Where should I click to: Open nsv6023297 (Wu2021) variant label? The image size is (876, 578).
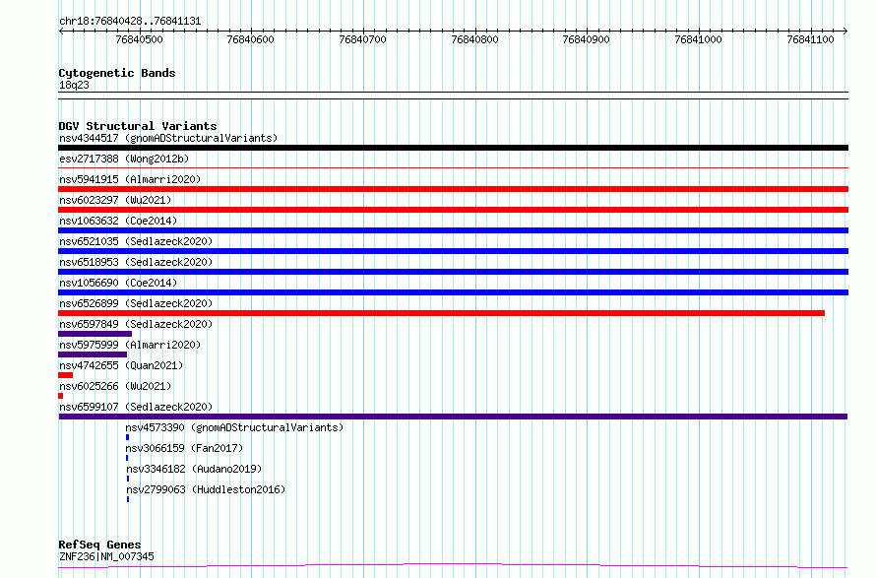click(x=115, y=200)
